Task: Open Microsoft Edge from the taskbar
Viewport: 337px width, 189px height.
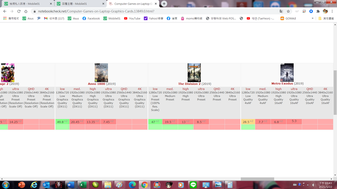Action: [x=132, y=185]
